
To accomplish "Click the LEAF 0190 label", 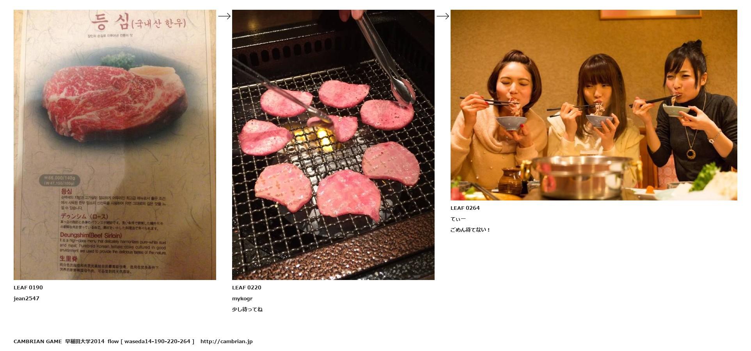I will click(28, 287).
